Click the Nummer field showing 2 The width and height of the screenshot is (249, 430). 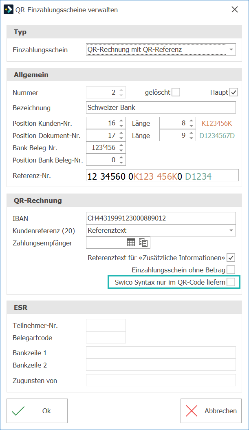click(x=106, y=92)
